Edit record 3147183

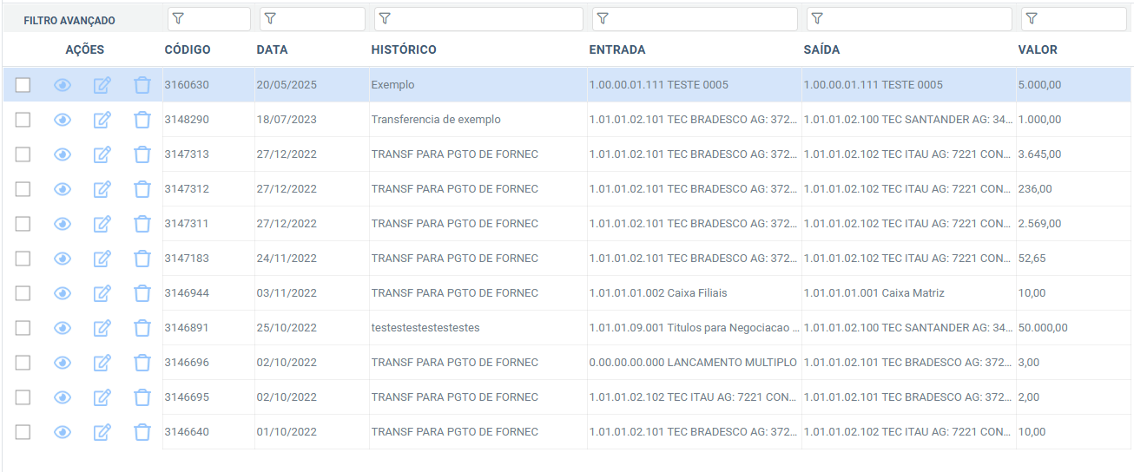click(x=102, y=259)
